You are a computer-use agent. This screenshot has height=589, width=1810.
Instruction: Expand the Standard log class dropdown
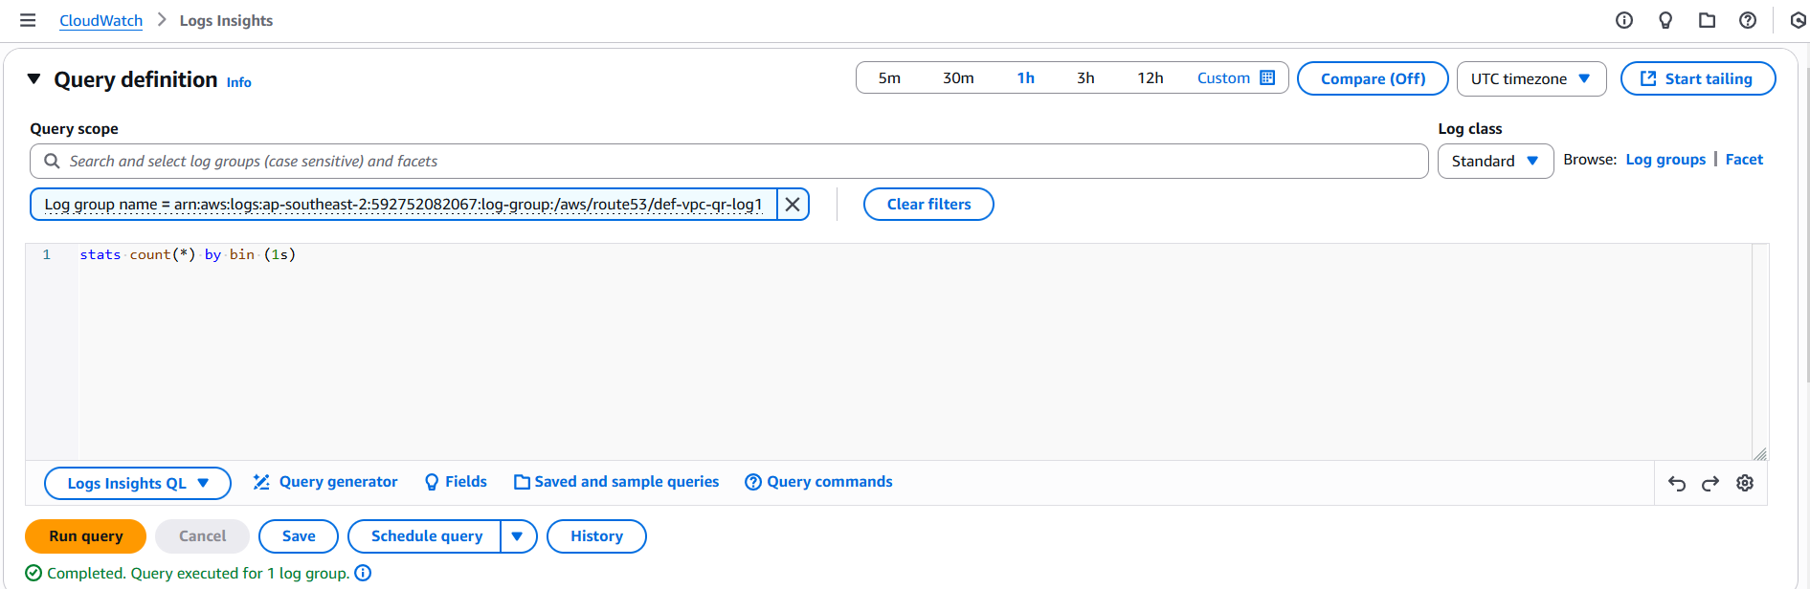1494,161
